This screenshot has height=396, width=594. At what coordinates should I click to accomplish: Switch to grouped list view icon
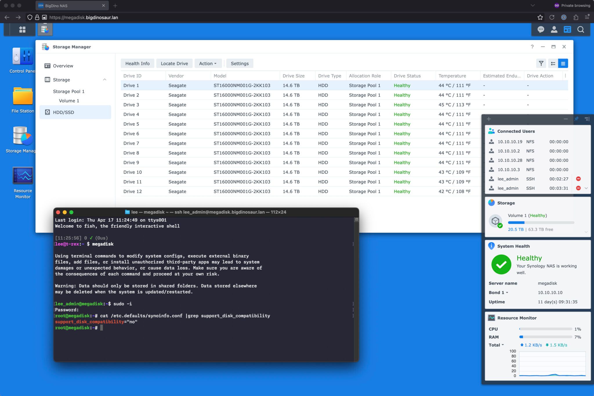point(553,63)
